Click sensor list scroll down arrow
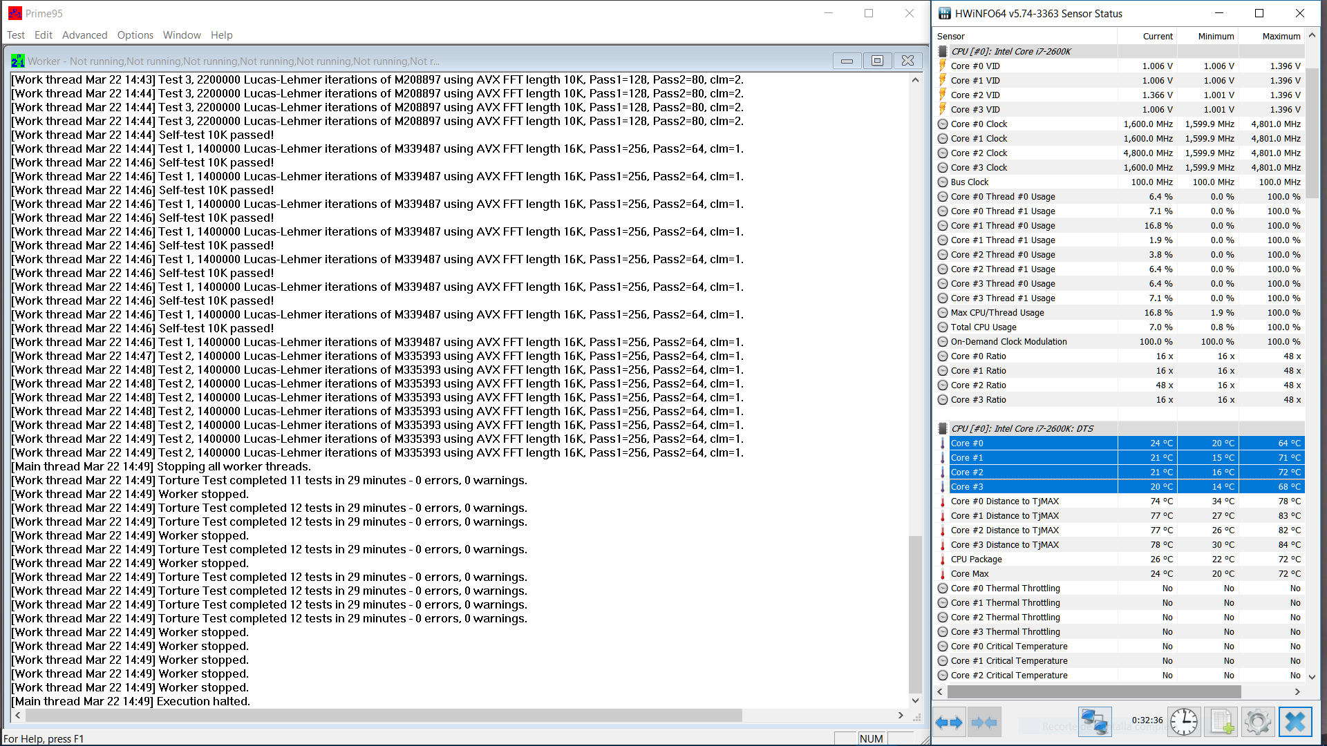The image size is (1327, 746). click(1312, 677)
